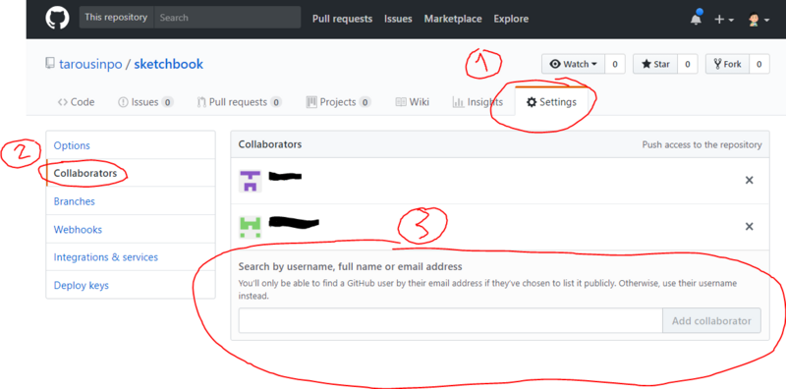Go to Marketplace in the top navigation
The image size is (786, 389).
coord(453,19)
